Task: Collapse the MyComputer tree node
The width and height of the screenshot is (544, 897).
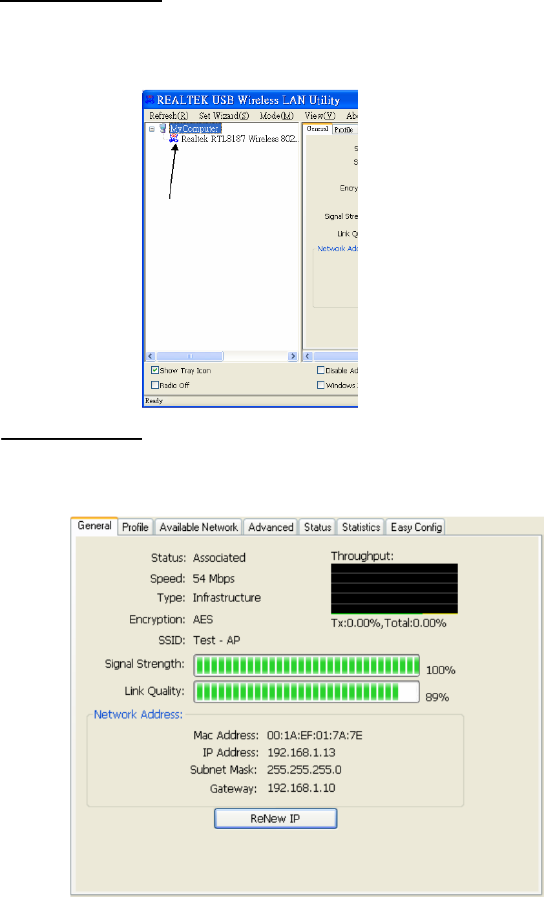Action: 152,129
